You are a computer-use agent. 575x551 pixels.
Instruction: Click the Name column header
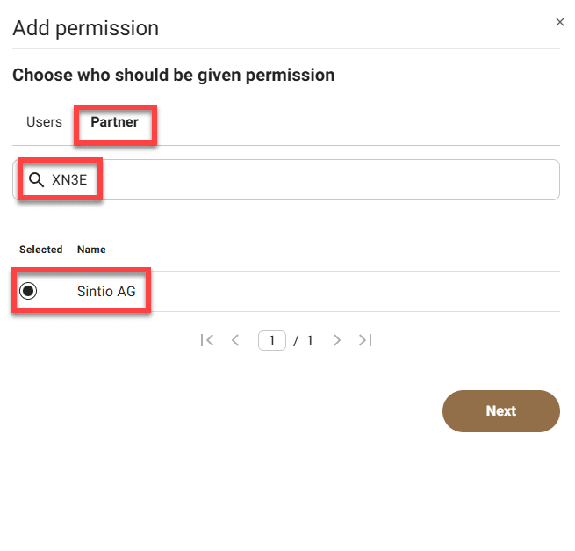(91, 250)
